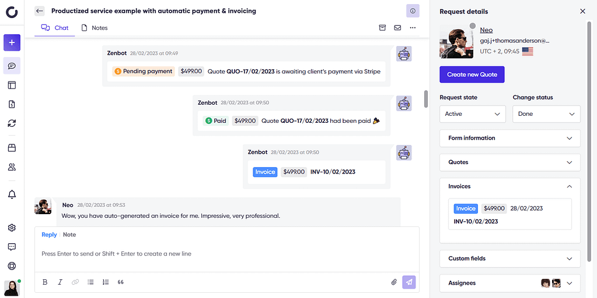Screen dimensions: 597x298
Task: Click the $499.00 amount in Invoices panel
Action: coord(494,208)
